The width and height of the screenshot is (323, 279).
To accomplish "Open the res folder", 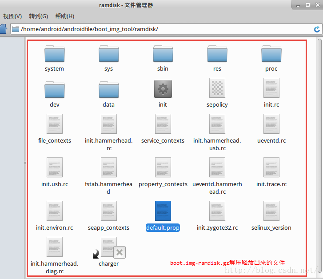I will (x=217, y=54).
